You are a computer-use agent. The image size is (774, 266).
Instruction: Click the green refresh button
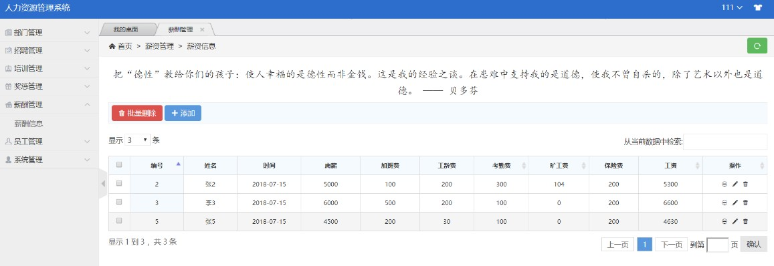tap(757, 46)
